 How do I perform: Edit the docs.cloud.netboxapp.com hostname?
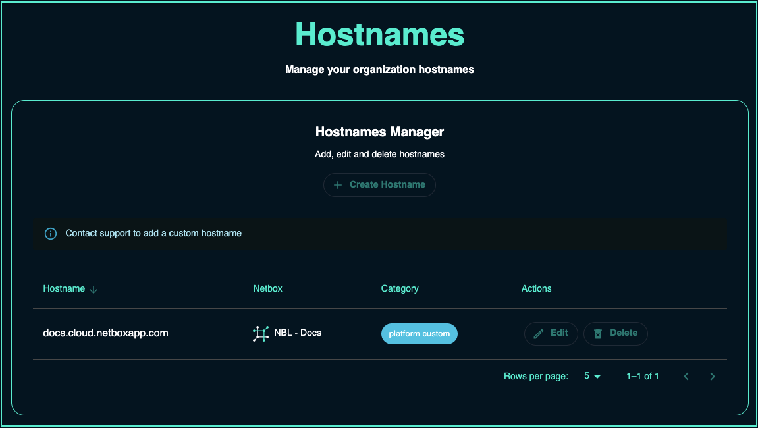[x=551, y=334]
